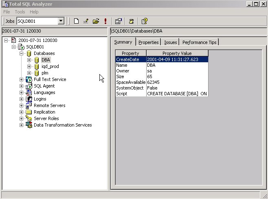Click the SQL Agent icon
Viewport: 268px width, 199px height.
[x=29, y=86]
